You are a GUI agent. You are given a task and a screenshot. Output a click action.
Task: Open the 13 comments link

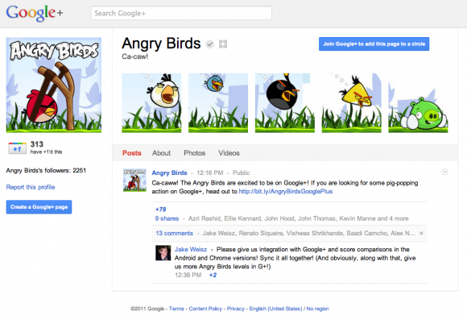pyautogui.click(x=174, y=233)
